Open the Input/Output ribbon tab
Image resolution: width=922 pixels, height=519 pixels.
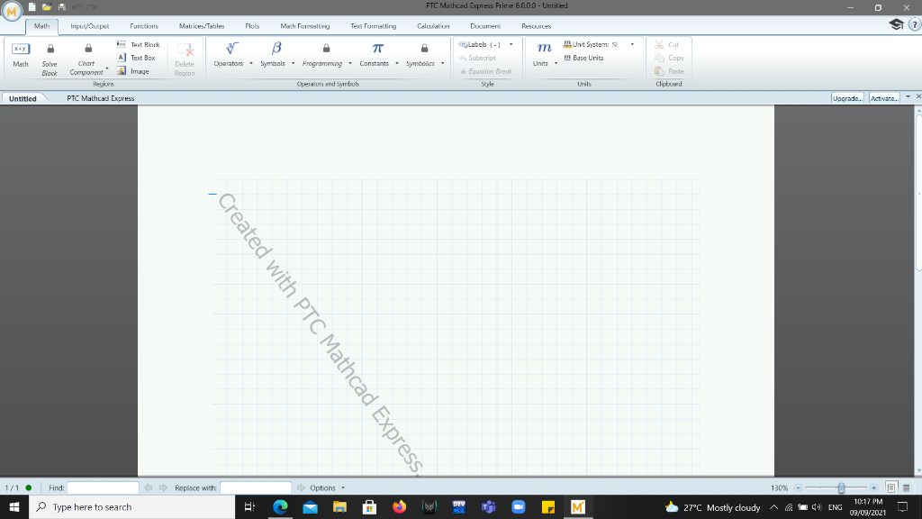[89, 26]
